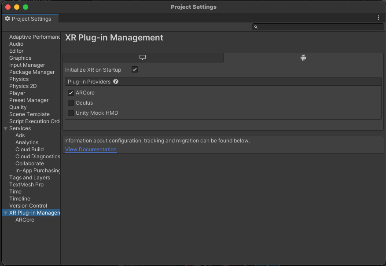
Task: Open TextMesh Pro settings
Action: pos(26,185)
